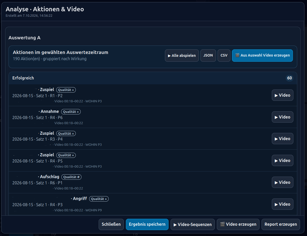Save result with Ergebnis speichern
Viewport: 307px width, 236px height.
pos(147,224)
